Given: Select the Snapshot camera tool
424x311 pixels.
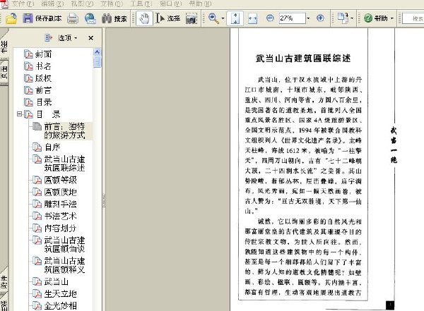Looking at the screenshot, I should click(192, 18).
